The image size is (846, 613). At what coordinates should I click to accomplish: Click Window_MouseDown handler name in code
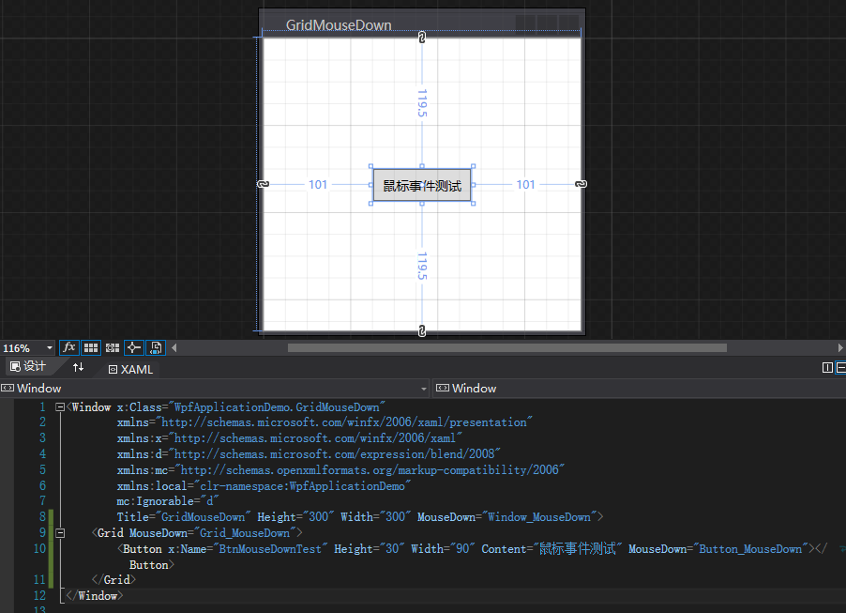pyautogui.click(x=539, y=517)
